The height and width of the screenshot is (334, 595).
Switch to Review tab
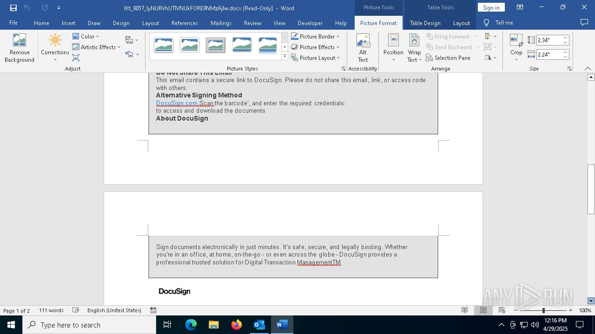(252, 23)
